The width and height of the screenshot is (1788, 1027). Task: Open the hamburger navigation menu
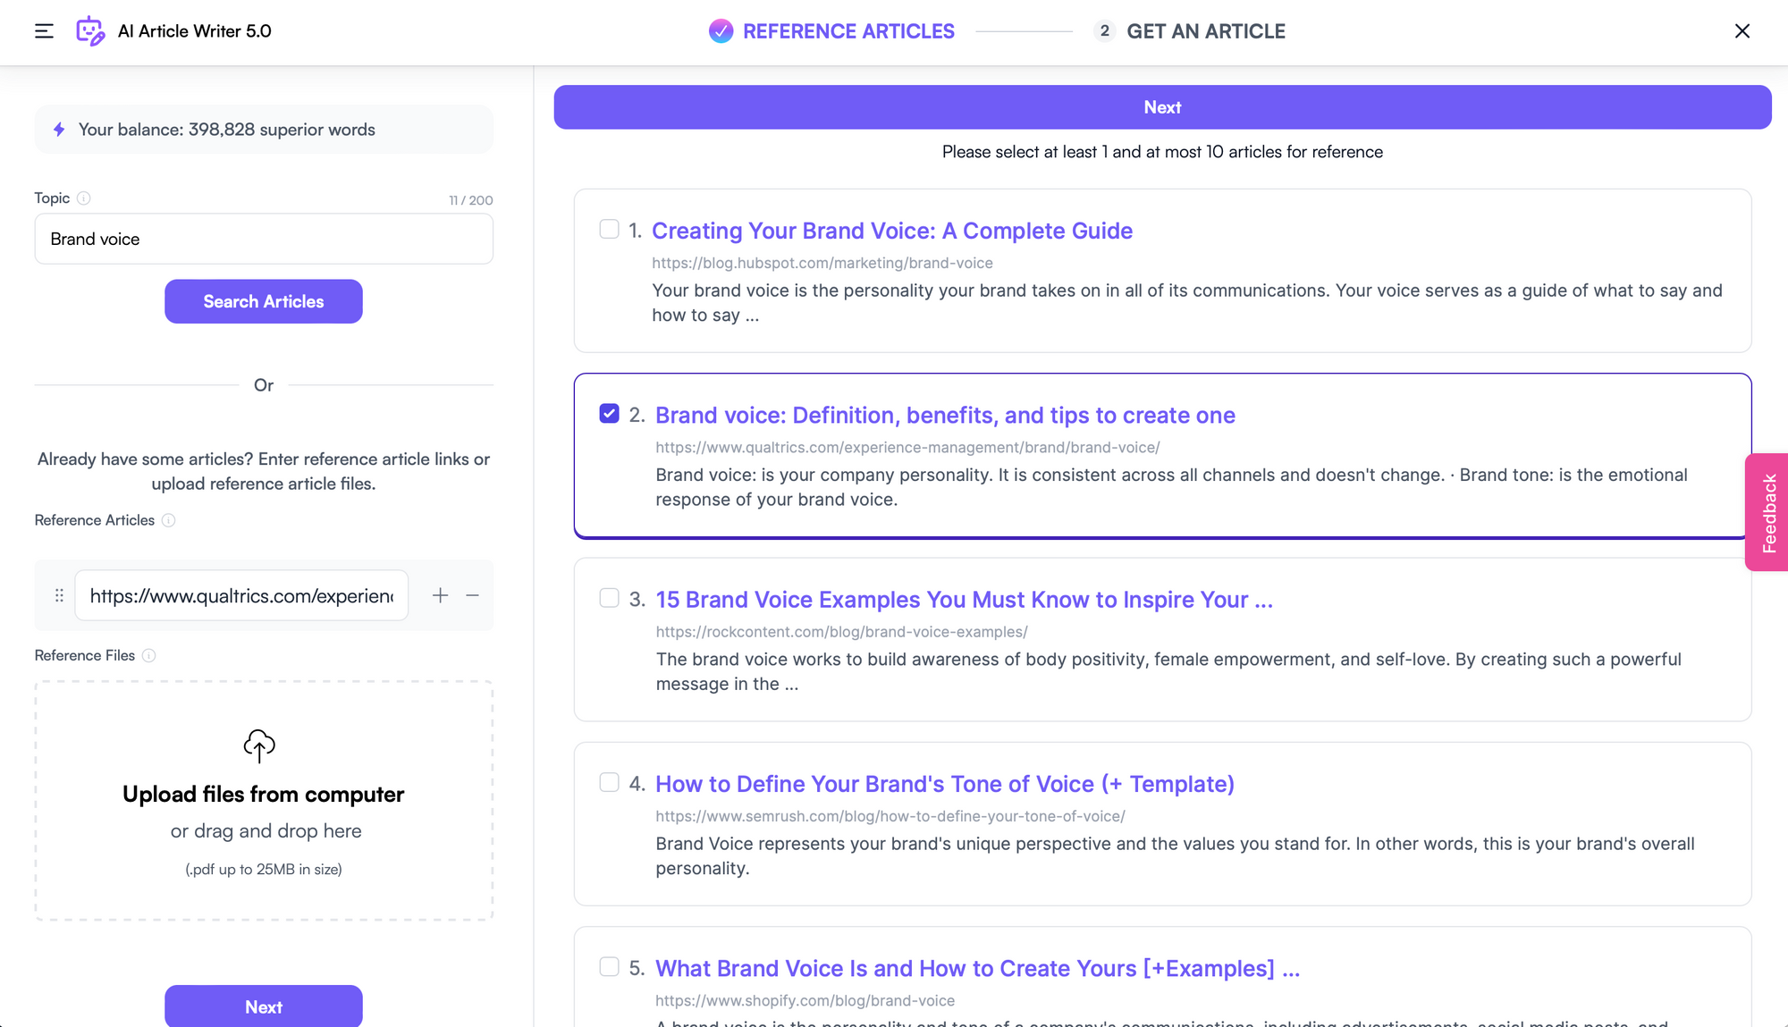coord(42,31)
